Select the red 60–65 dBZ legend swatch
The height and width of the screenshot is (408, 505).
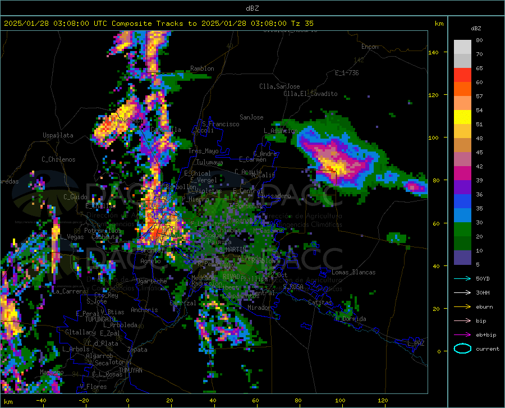[462, 75]
